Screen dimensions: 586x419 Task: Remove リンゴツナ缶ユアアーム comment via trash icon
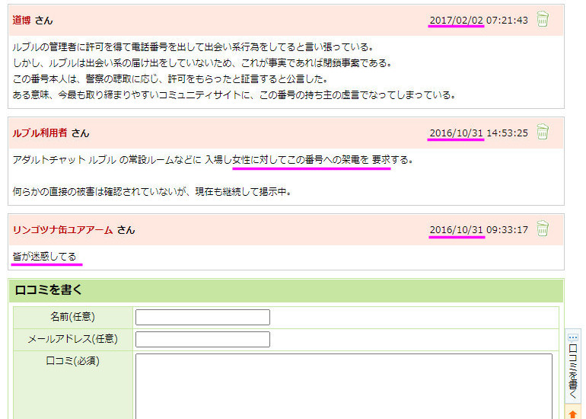(x=543, y=229)
